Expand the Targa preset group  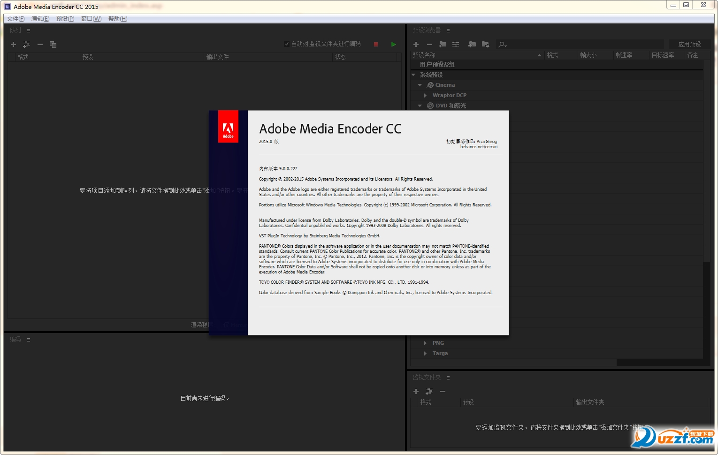[x=426, y=353]
